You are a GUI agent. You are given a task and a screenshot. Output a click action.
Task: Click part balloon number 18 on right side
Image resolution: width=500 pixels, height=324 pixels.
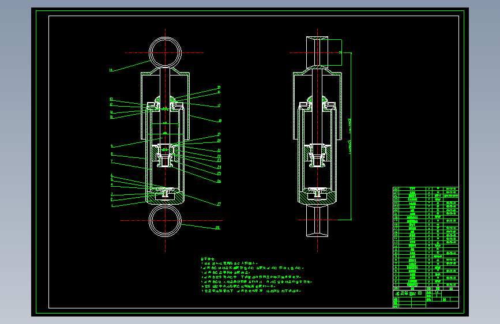pyautogui.click(x=220, y=121)
